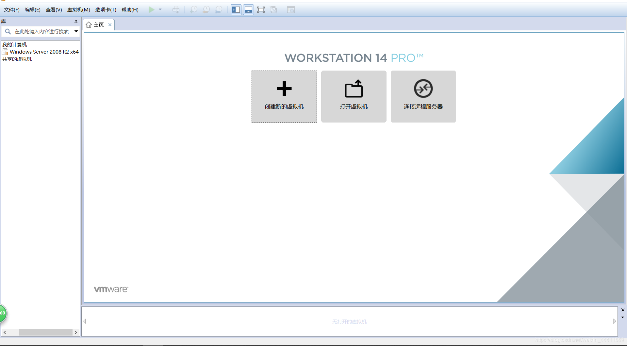Open the thumbnail bar options dropdown arrow

(x=623, y=317)
